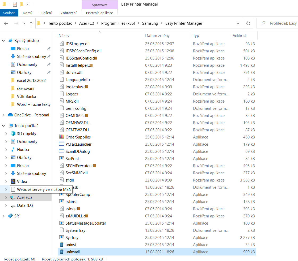Click the Síť network icon

(10, 216)
